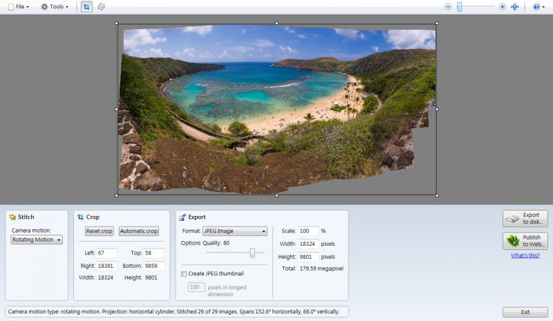Open the What's this? link
The width and height of the screenshot is (553, 321).
point(525,255)
